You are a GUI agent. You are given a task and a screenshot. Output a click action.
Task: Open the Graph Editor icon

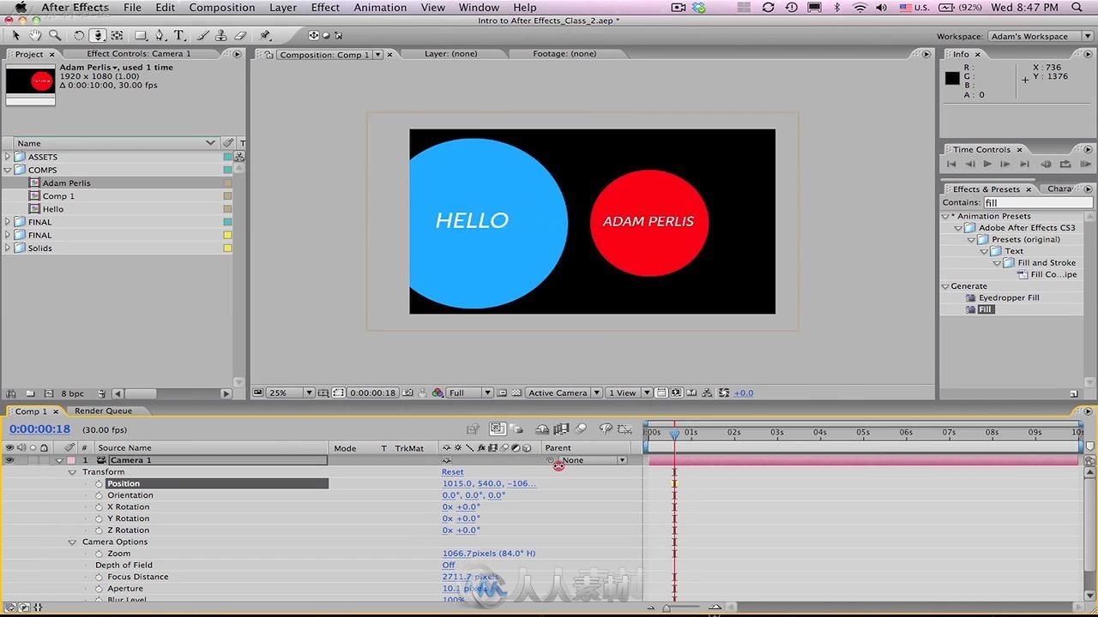click(x=625, y=428)
